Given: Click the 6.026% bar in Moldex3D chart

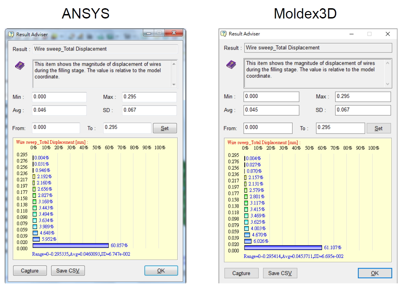Looking at the screenshot, I should [248, 241].
